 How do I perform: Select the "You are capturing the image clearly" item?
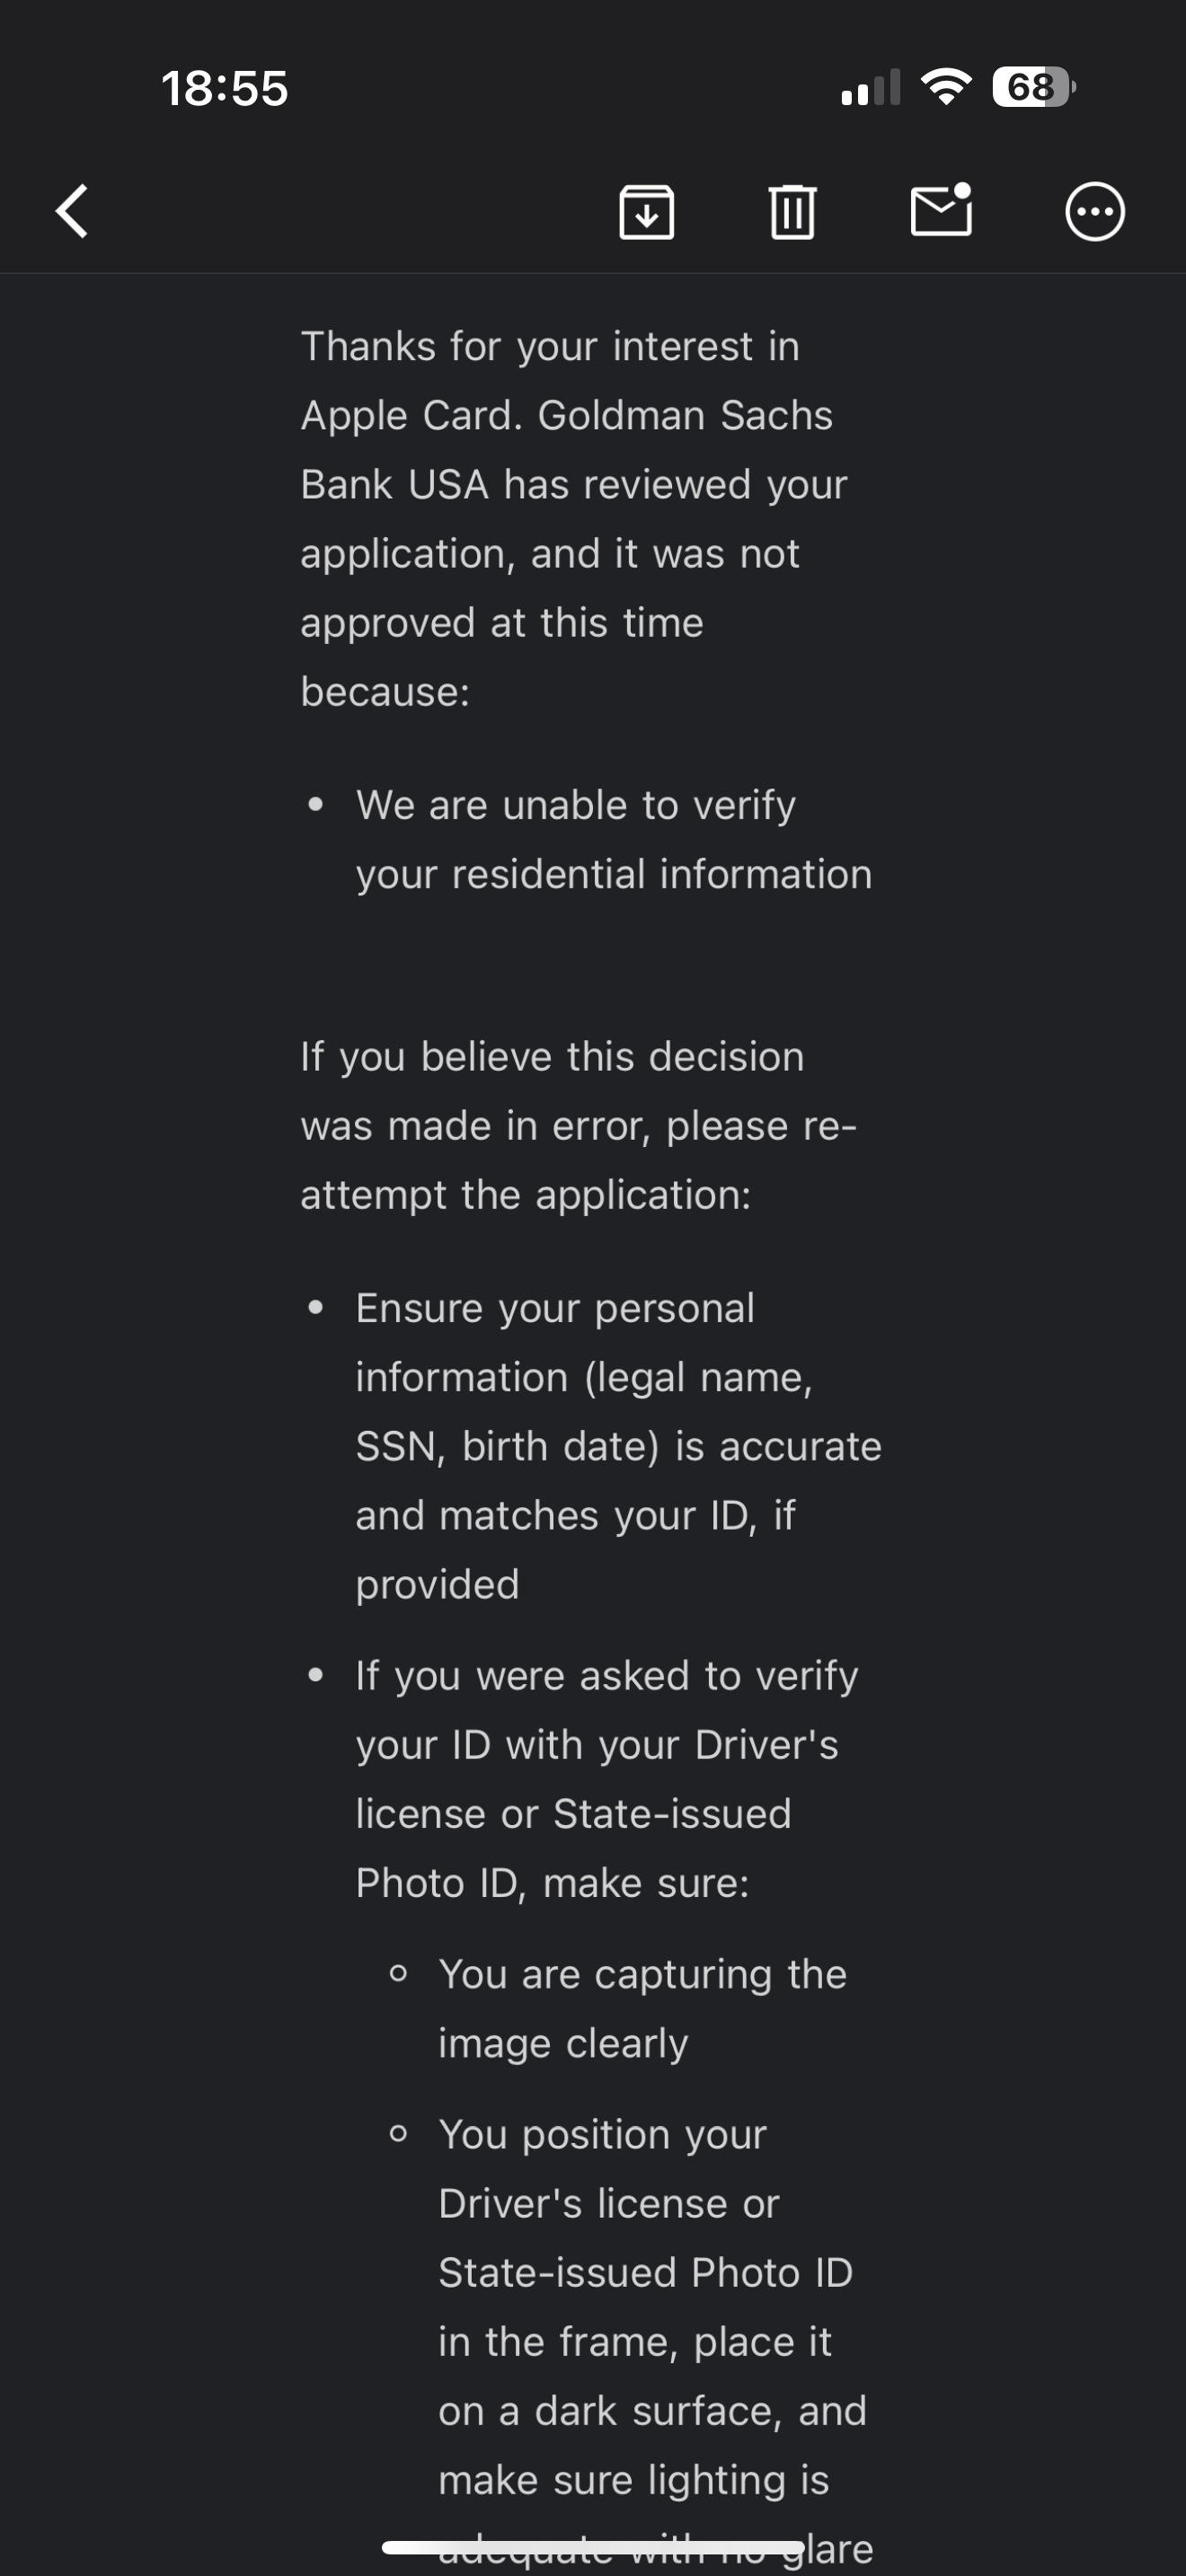642,2008
